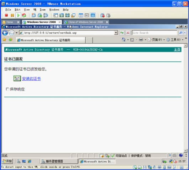Viewport: 189px width, 170px height.
Task: Click the capture screen toolbar icon
Action: click(x=103, y=15)
